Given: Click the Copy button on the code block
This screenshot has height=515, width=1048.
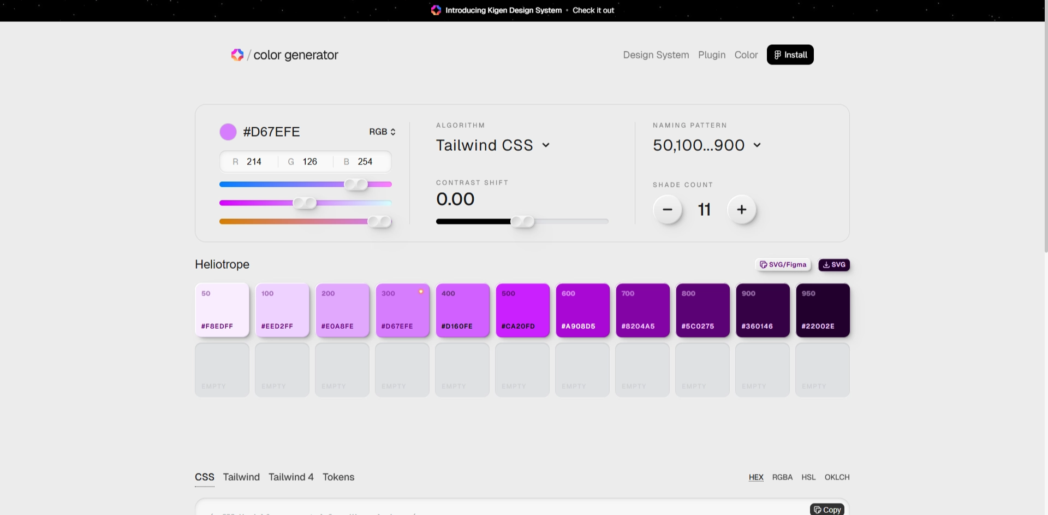Looking at the screenshot, I should click(x=827, y=509).
